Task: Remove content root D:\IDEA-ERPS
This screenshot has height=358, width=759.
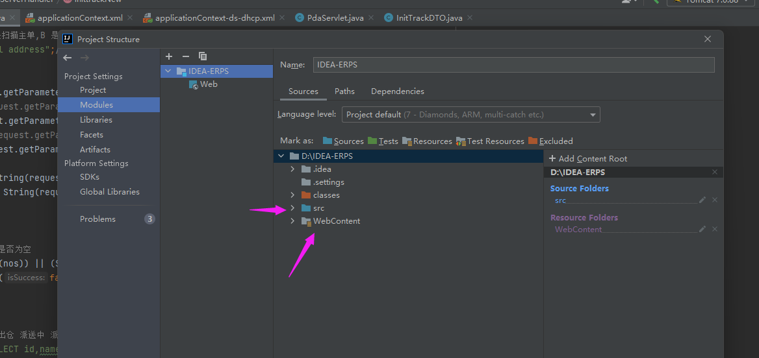Action: [x=715, y=172]
